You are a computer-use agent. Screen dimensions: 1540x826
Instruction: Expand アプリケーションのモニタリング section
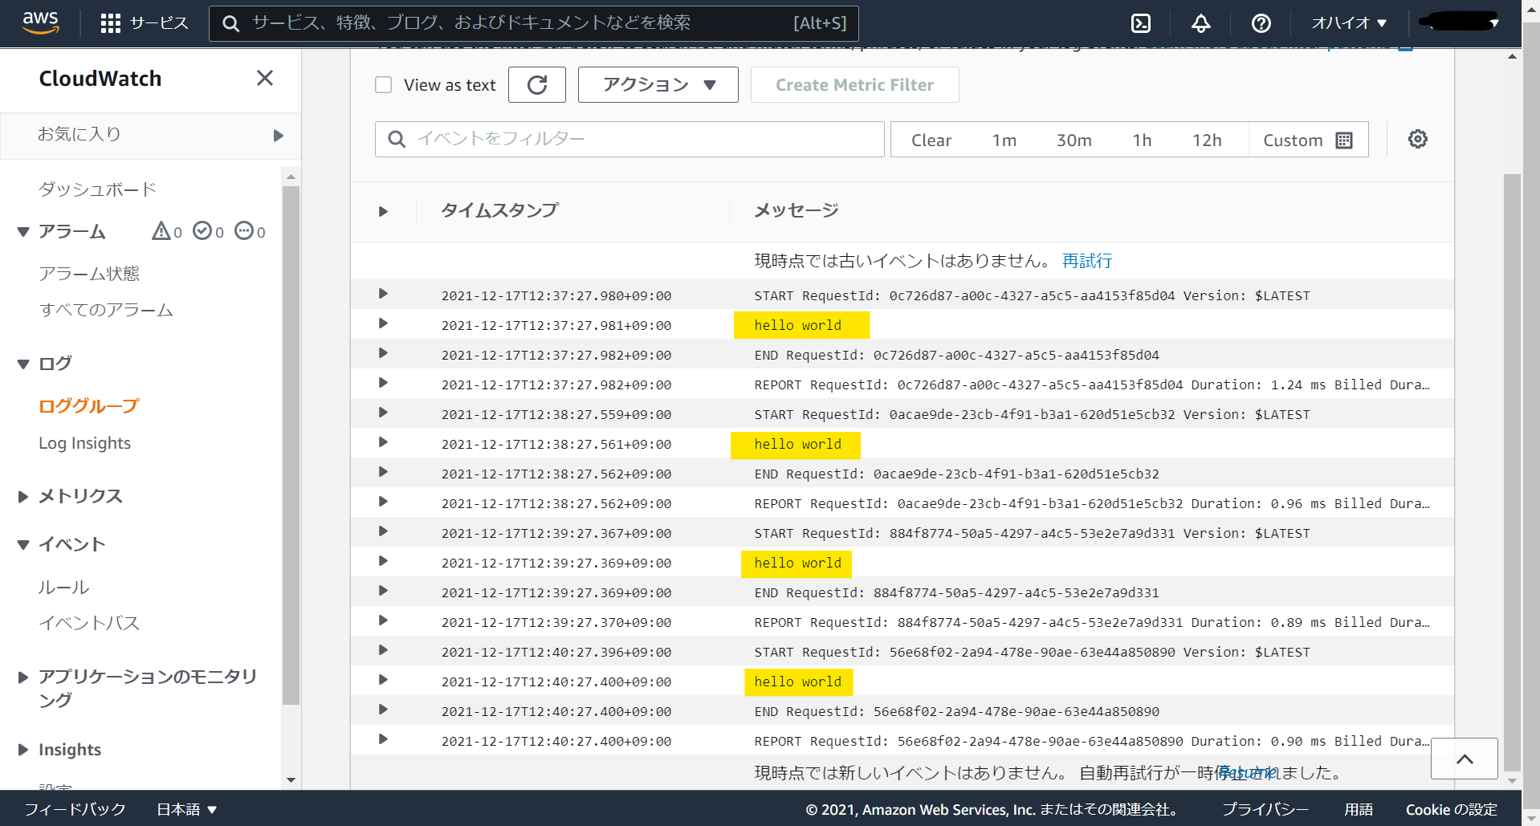[23, 677]
